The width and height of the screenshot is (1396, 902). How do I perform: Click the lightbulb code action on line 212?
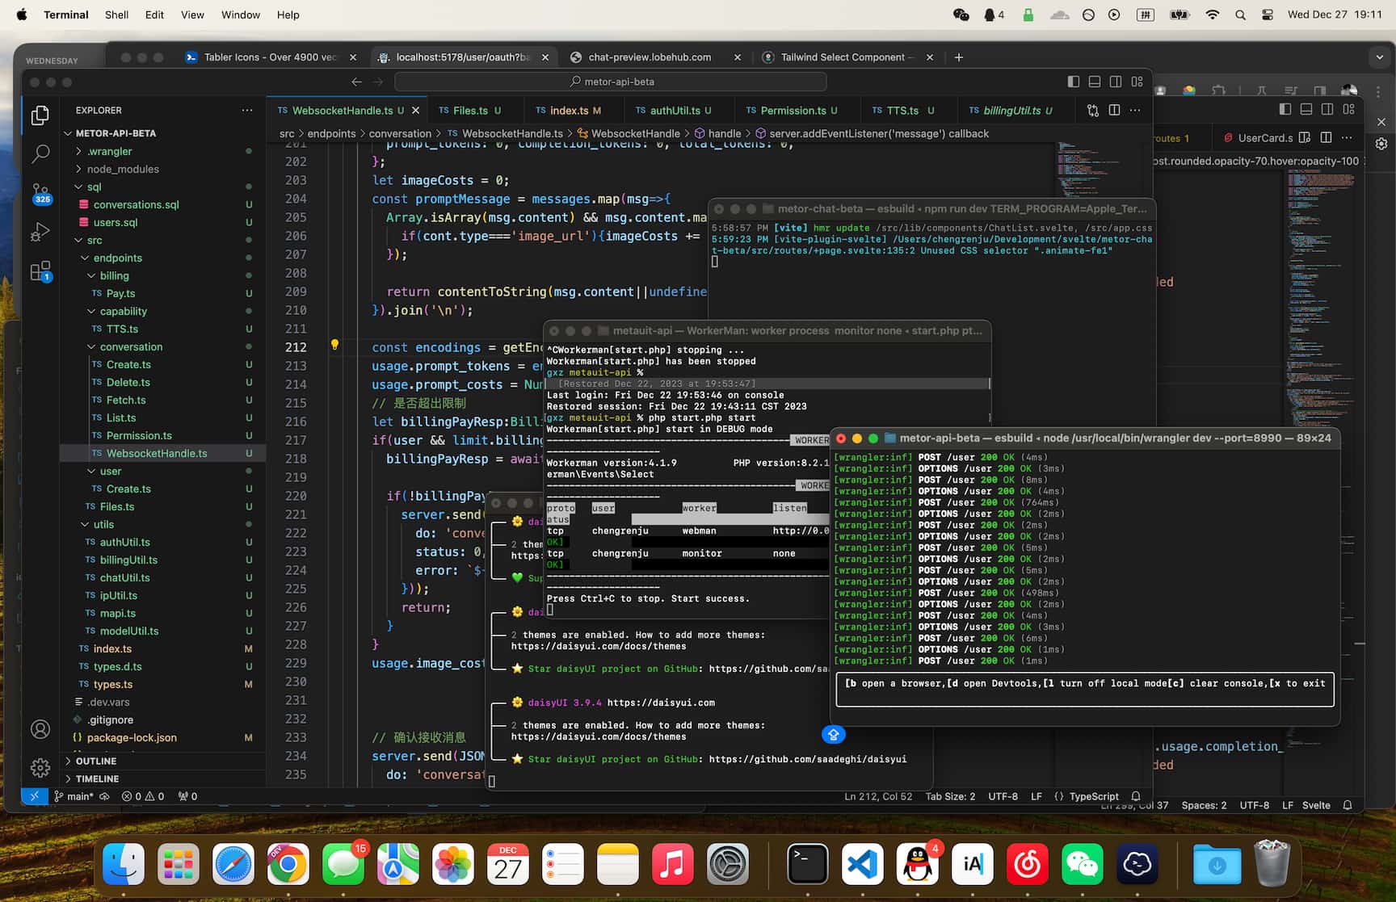[x=334, y=346]
